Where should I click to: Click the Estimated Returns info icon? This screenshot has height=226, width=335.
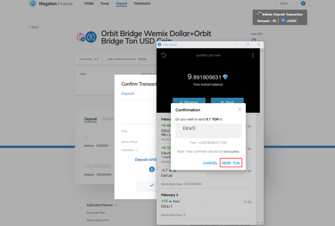116,205
